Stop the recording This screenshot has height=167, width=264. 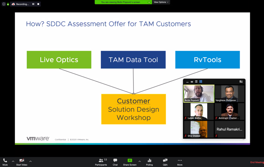pos(38,4)
